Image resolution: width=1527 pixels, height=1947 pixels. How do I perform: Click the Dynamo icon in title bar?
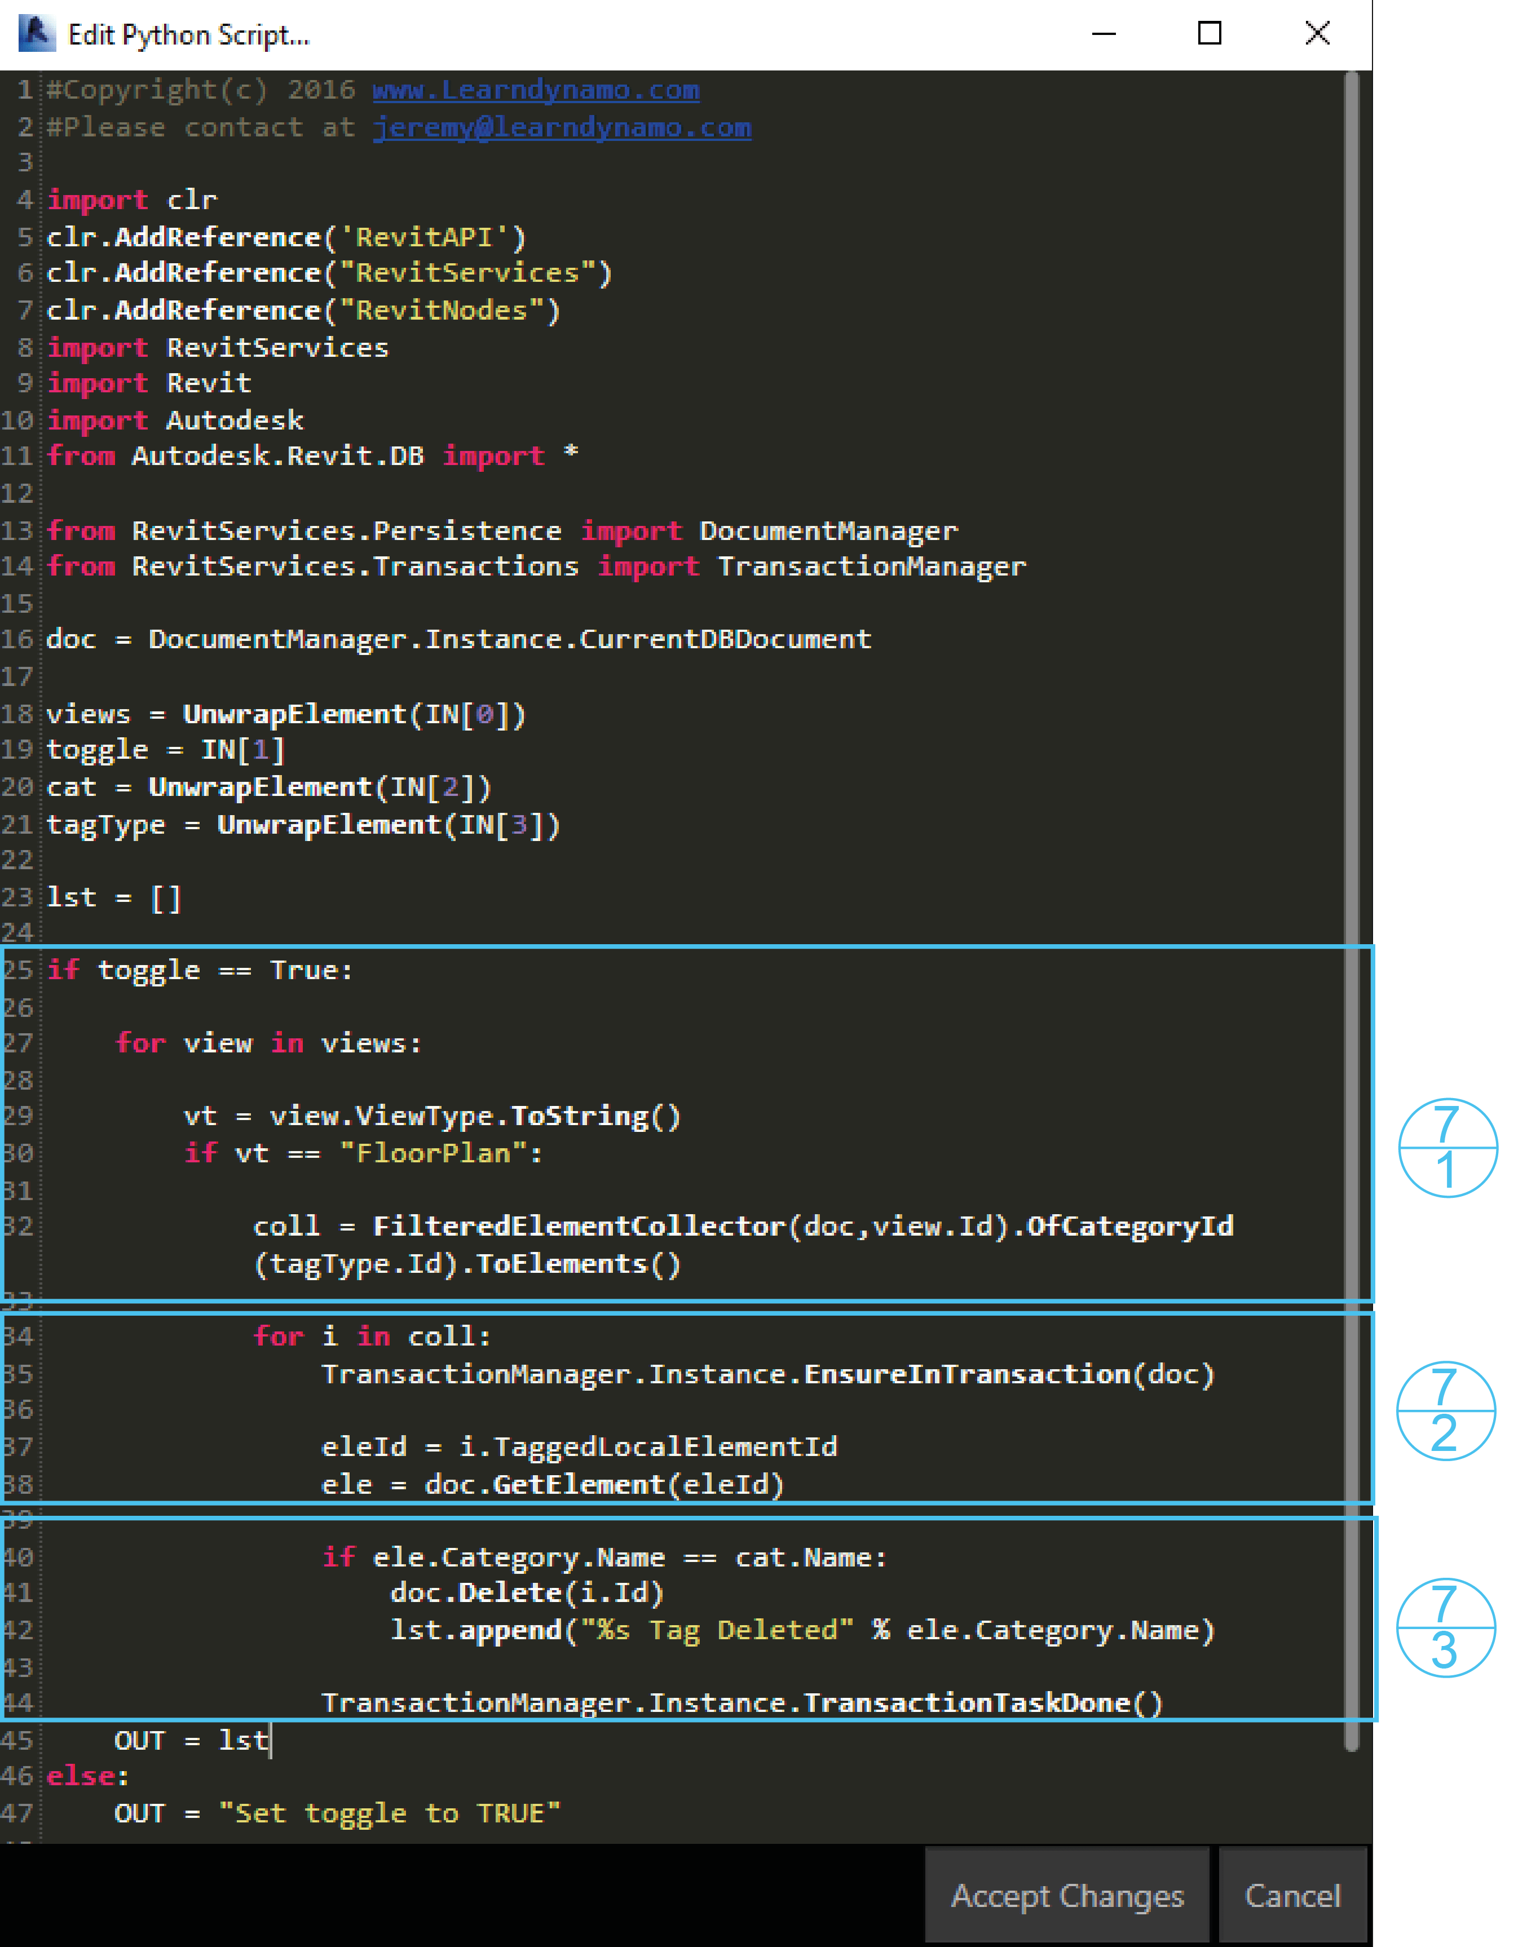click(37, 34)
